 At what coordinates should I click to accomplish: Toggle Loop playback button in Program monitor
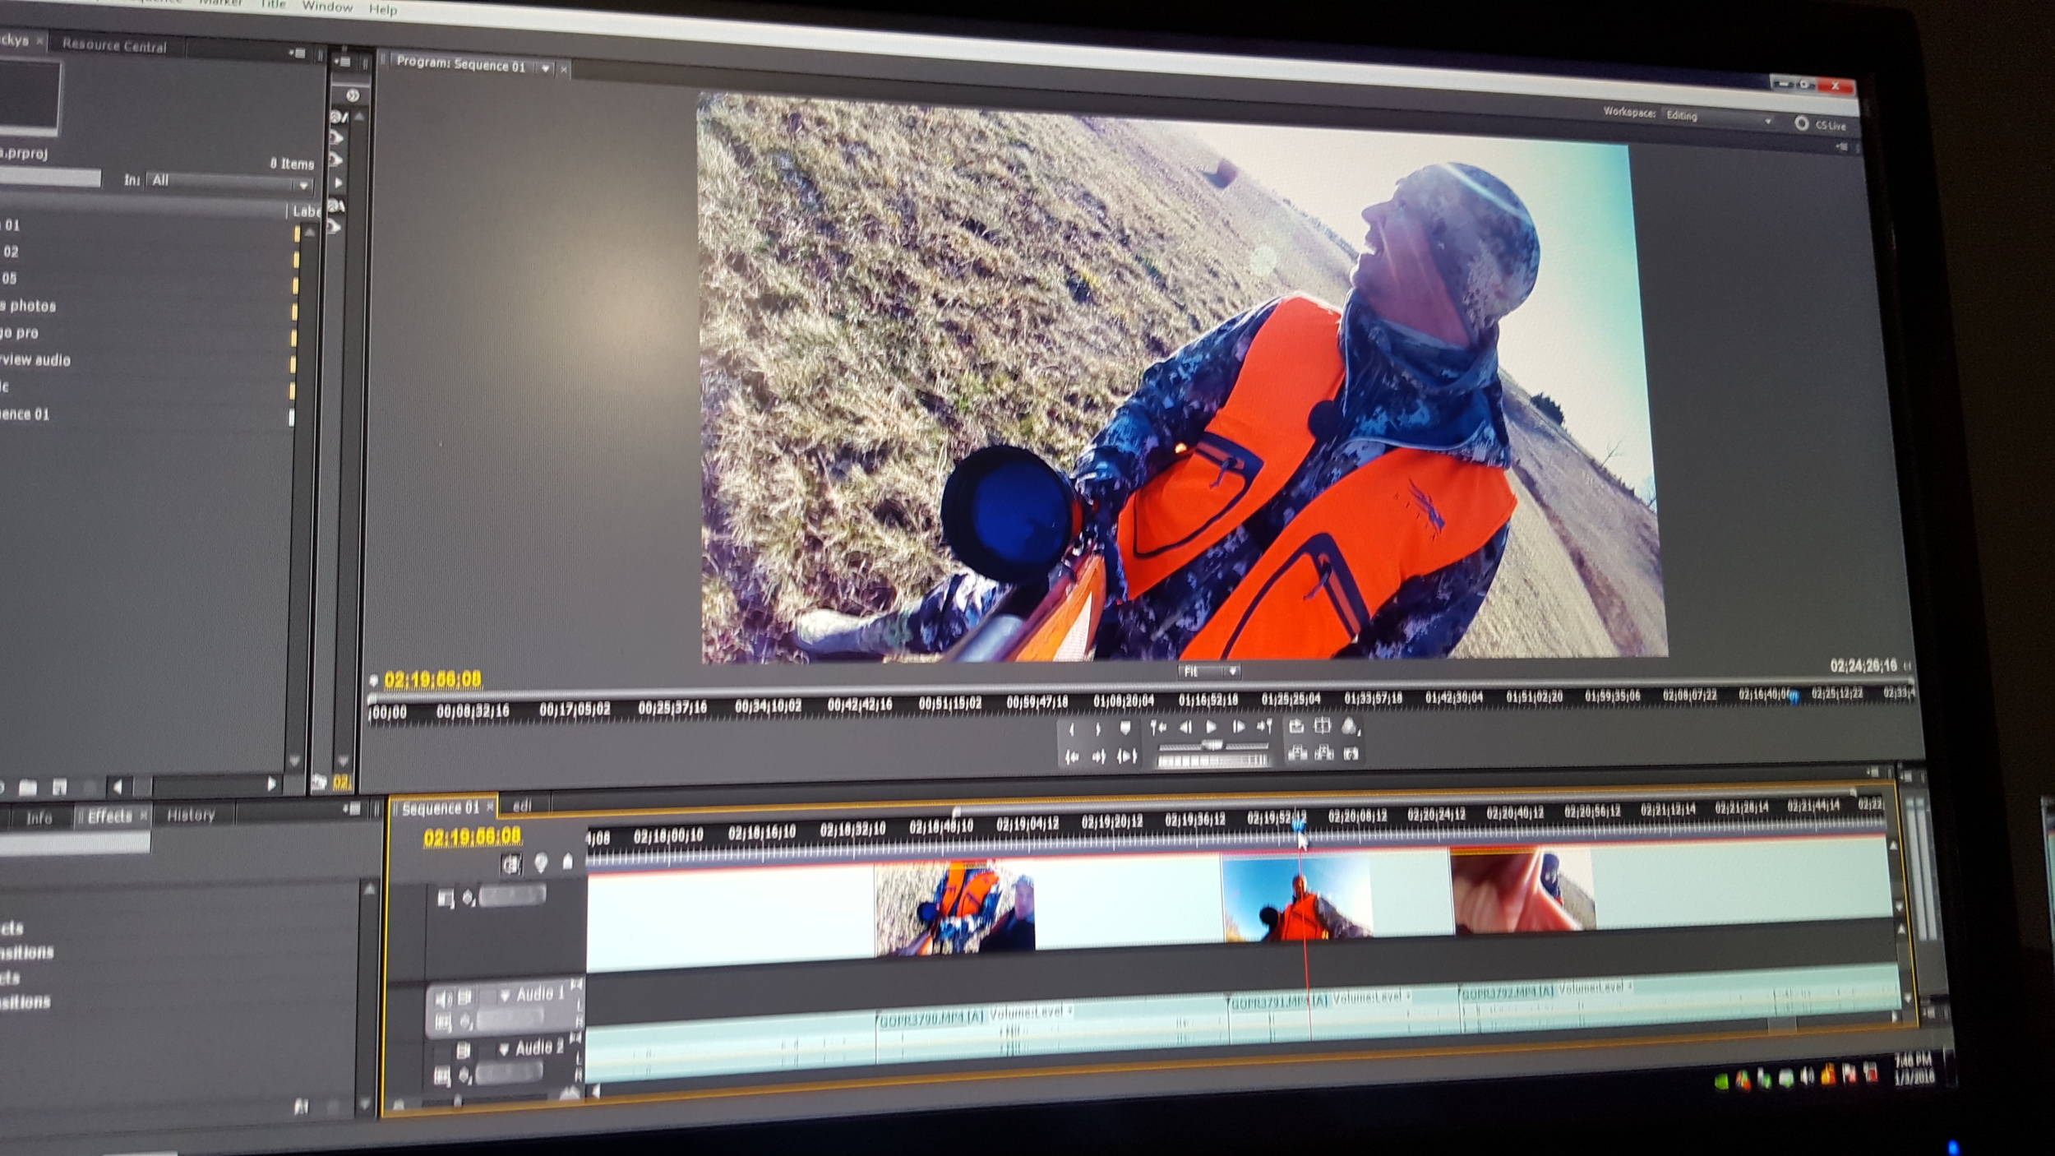(1295, 726)
